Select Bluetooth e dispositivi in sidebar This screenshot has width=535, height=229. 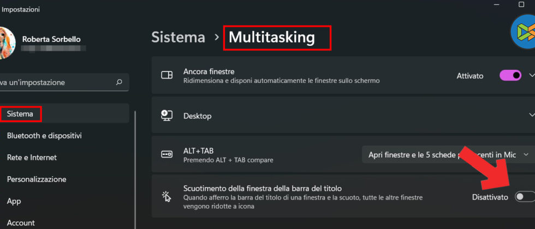pos(44,136)
